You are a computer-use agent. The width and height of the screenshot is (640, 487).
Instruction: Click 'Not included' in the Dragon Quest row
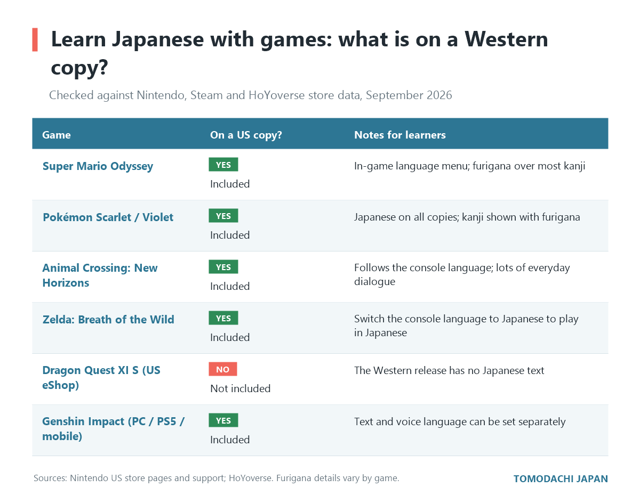(241, 388)
